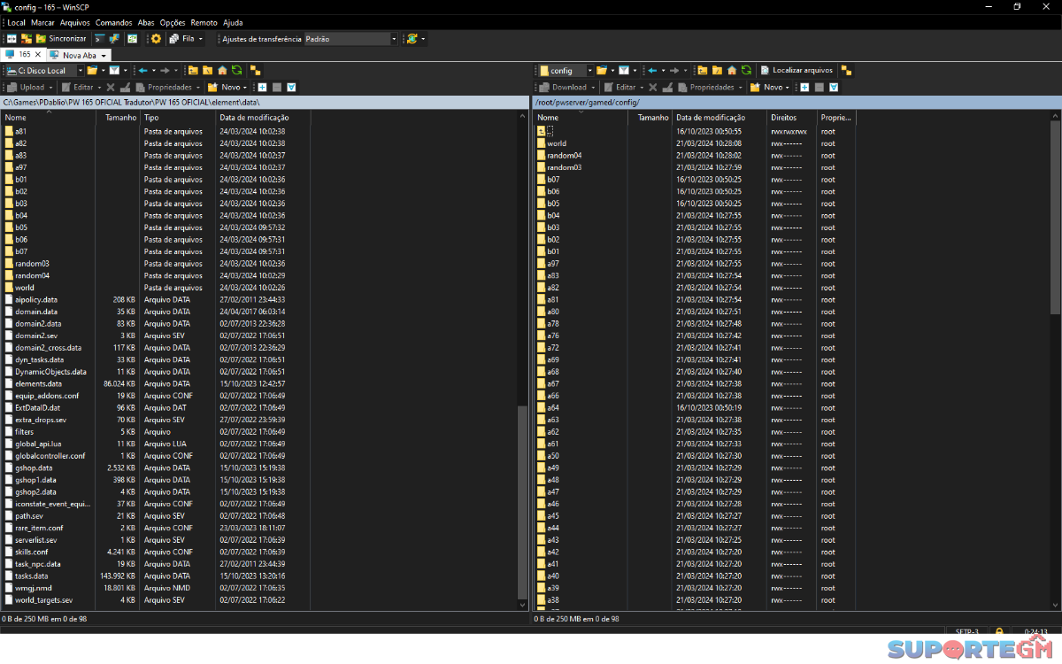1062x664 pixels.
Task: Open the Arquivos menu
Action: pyautogui.click(x=75, y=22)
